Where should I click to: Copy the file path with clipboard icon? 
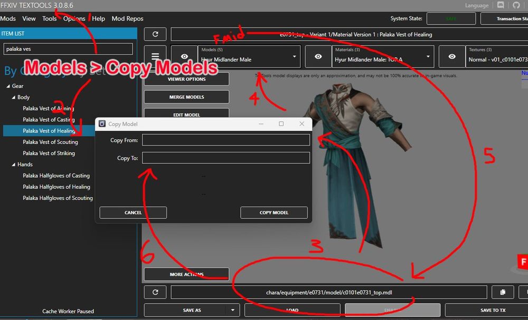pos(503,292)
